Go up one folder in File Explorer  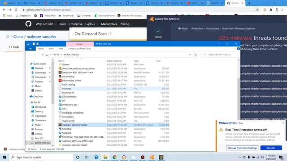43,55
